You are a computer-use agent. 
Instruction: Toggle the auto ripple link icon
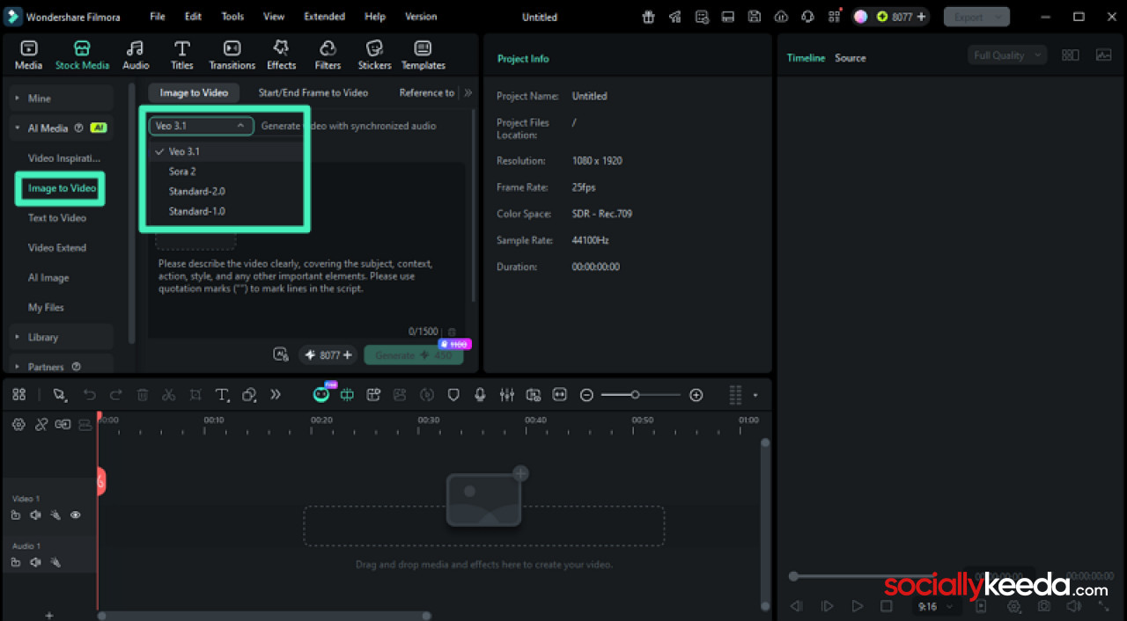click(63, 425)
